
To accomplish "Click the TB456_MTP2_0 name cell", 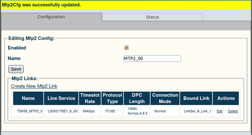I will [28, 111].
